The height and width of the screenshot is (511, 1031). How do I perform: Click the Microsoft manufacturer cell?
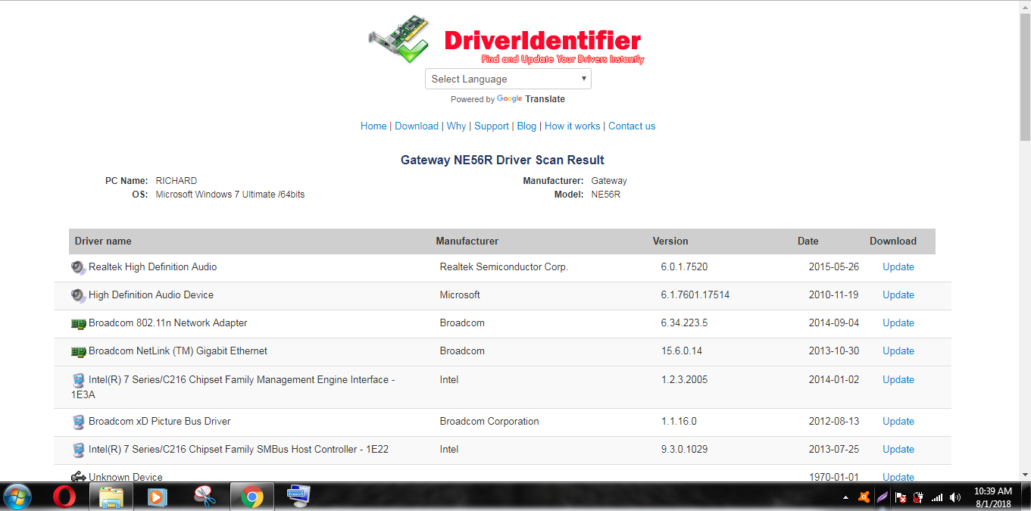460,295
